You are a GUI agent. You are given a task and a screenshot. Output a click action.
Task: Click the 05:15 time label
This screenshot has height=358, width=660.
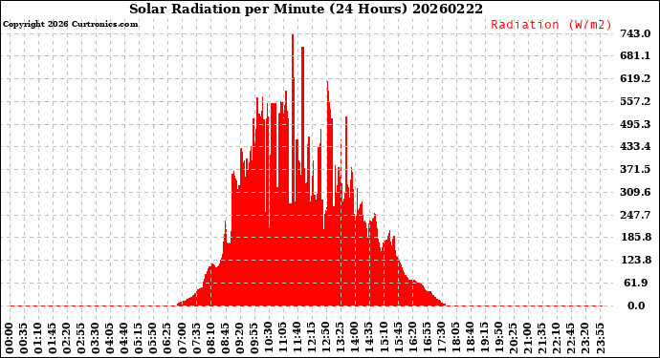coord(139,339)
